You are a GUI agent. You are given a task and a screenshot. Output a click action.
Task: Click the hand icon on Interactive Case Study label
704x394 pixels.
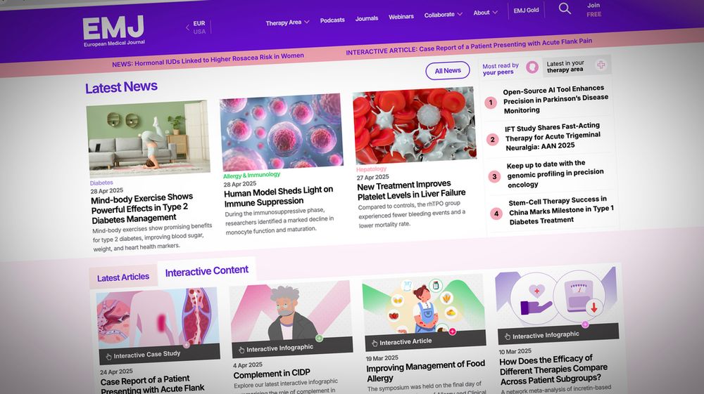click(x=108, y=357)
